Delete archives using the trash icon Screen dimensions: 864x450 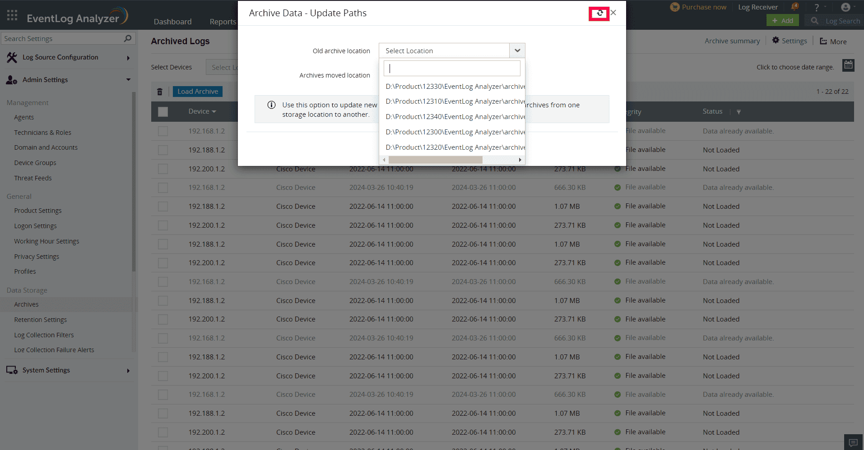coord(160,91)
